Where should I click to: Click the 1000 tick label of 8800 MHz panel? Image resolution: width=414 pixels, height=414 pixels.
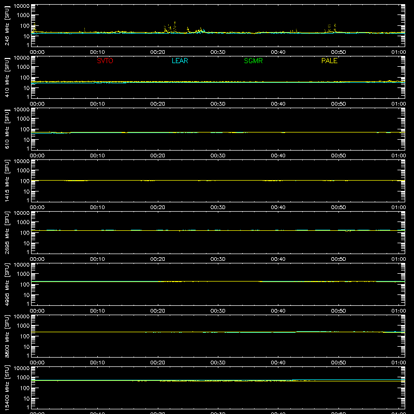pos(23,326)
